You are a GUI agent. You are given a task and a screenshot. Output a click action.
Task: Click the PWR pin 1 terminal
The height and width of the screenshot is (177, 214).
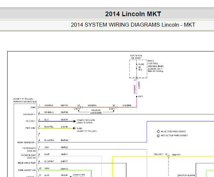pyautogui.click(x=39, y=107)
